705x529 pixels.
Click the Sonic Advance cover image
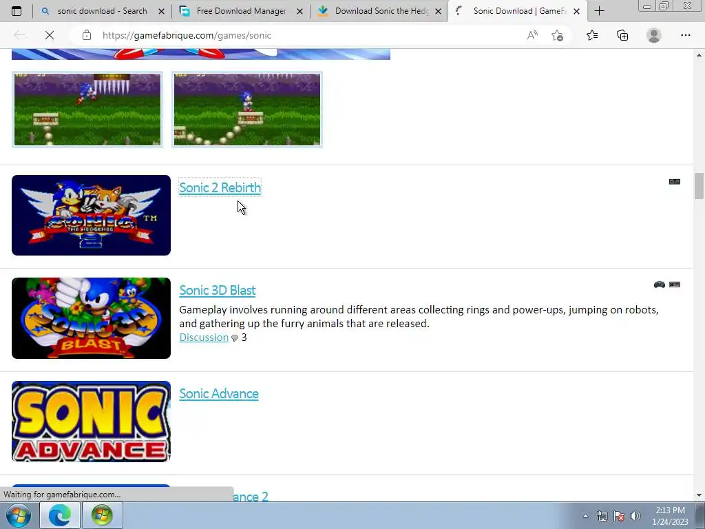(x=92, y=422)
